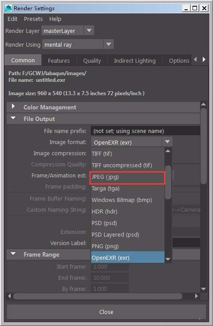Click the Render Settings window icon

pyautogui.click(x=9, y=8)
